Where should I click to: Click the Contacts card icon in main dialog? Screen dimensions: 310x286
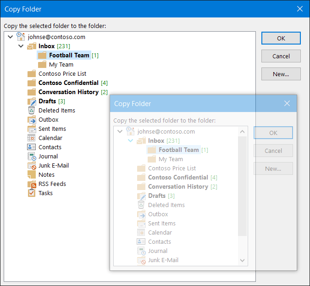[x=32, y=147]
